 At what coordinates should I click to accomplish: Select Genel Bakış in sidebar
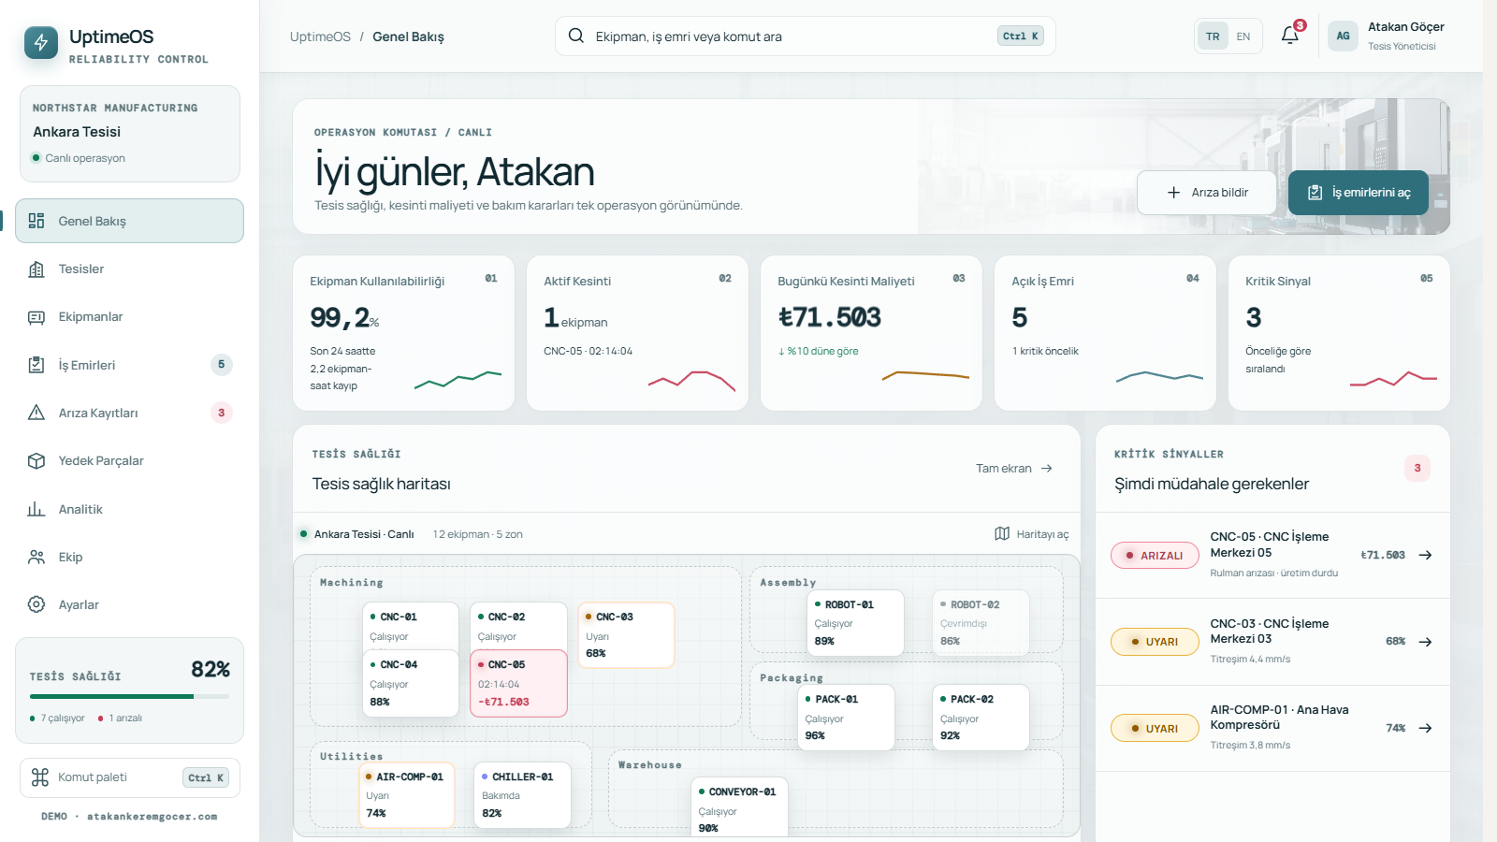click(130, 221)
